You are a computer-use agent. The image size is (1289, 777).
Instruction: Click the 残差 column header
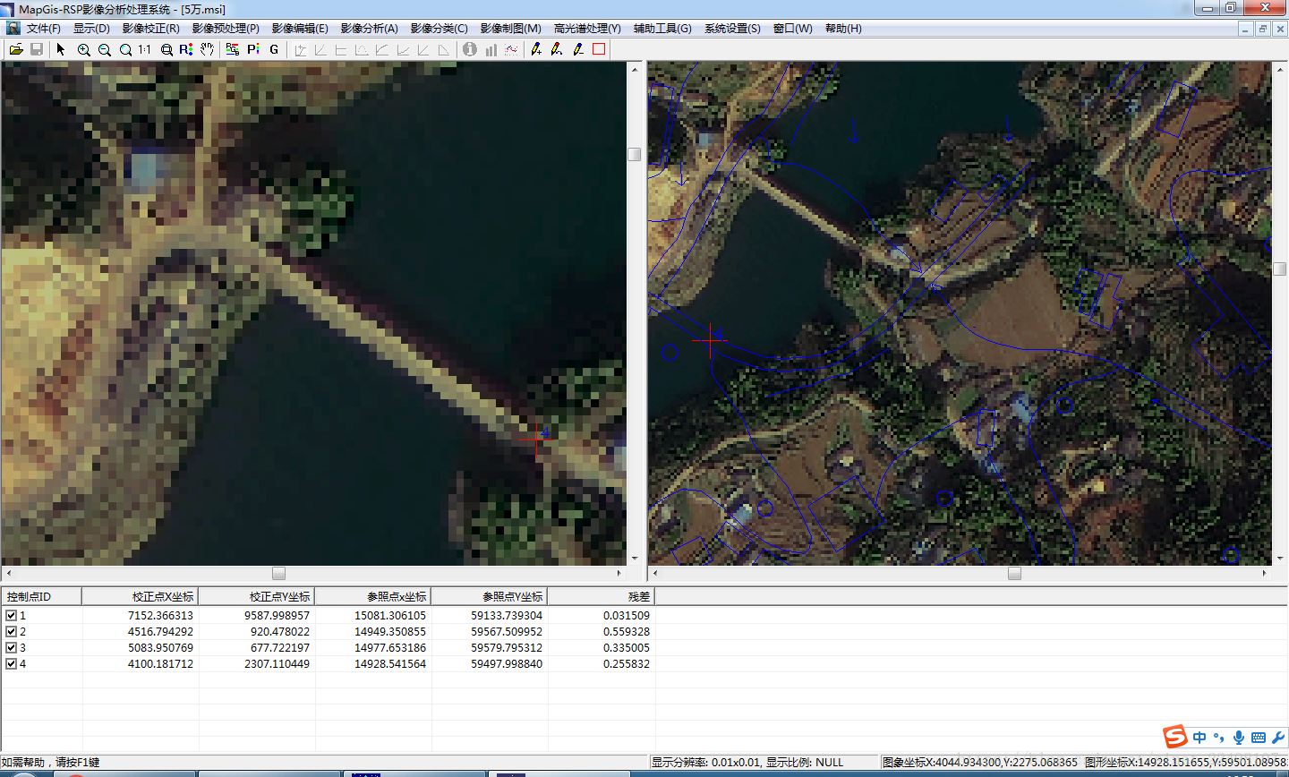point(601,596)
